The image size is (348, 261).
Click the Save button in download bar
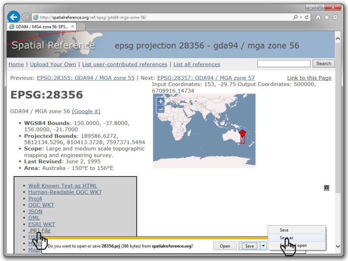tap(249, 246)
